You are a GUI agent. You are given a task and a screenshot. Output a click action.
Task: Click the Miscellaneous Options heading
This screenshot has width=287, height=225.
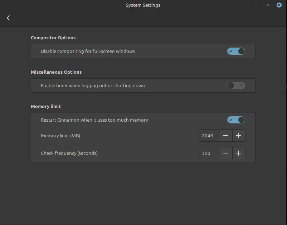(56, 72)
